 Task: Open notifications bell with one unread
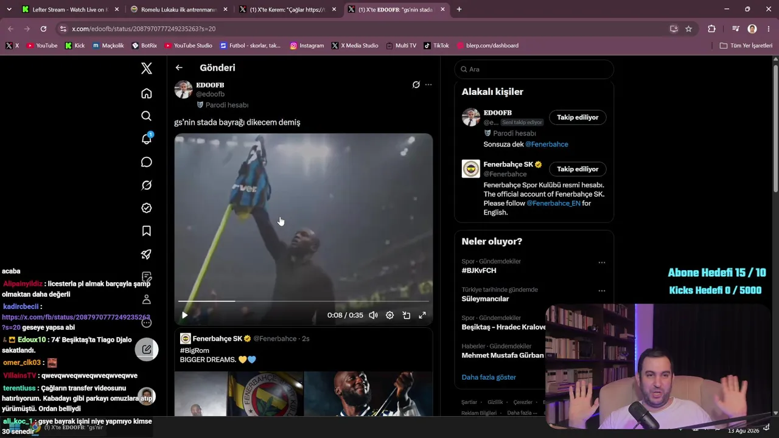coord(147,139)
